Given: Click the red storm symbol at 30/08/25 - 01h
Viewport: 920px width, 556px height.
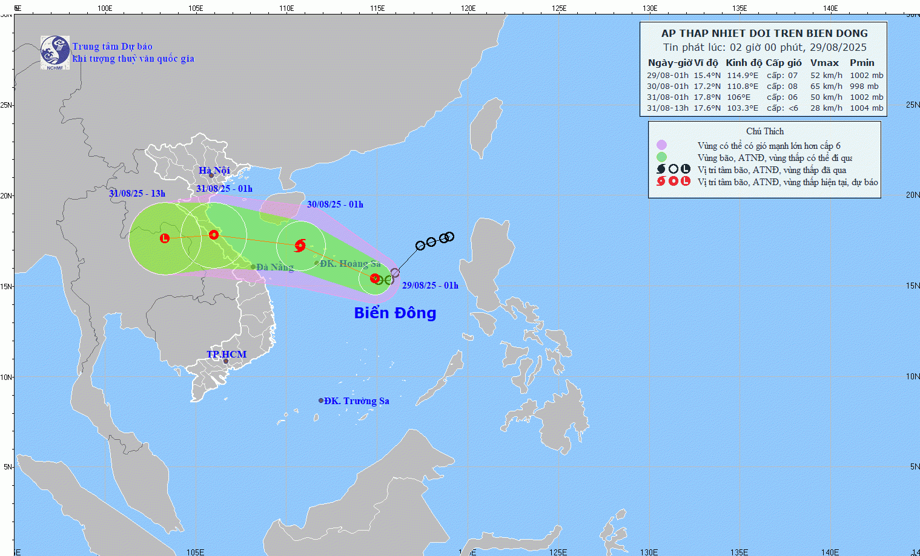Looking at the screenshot, I should 300,246.
